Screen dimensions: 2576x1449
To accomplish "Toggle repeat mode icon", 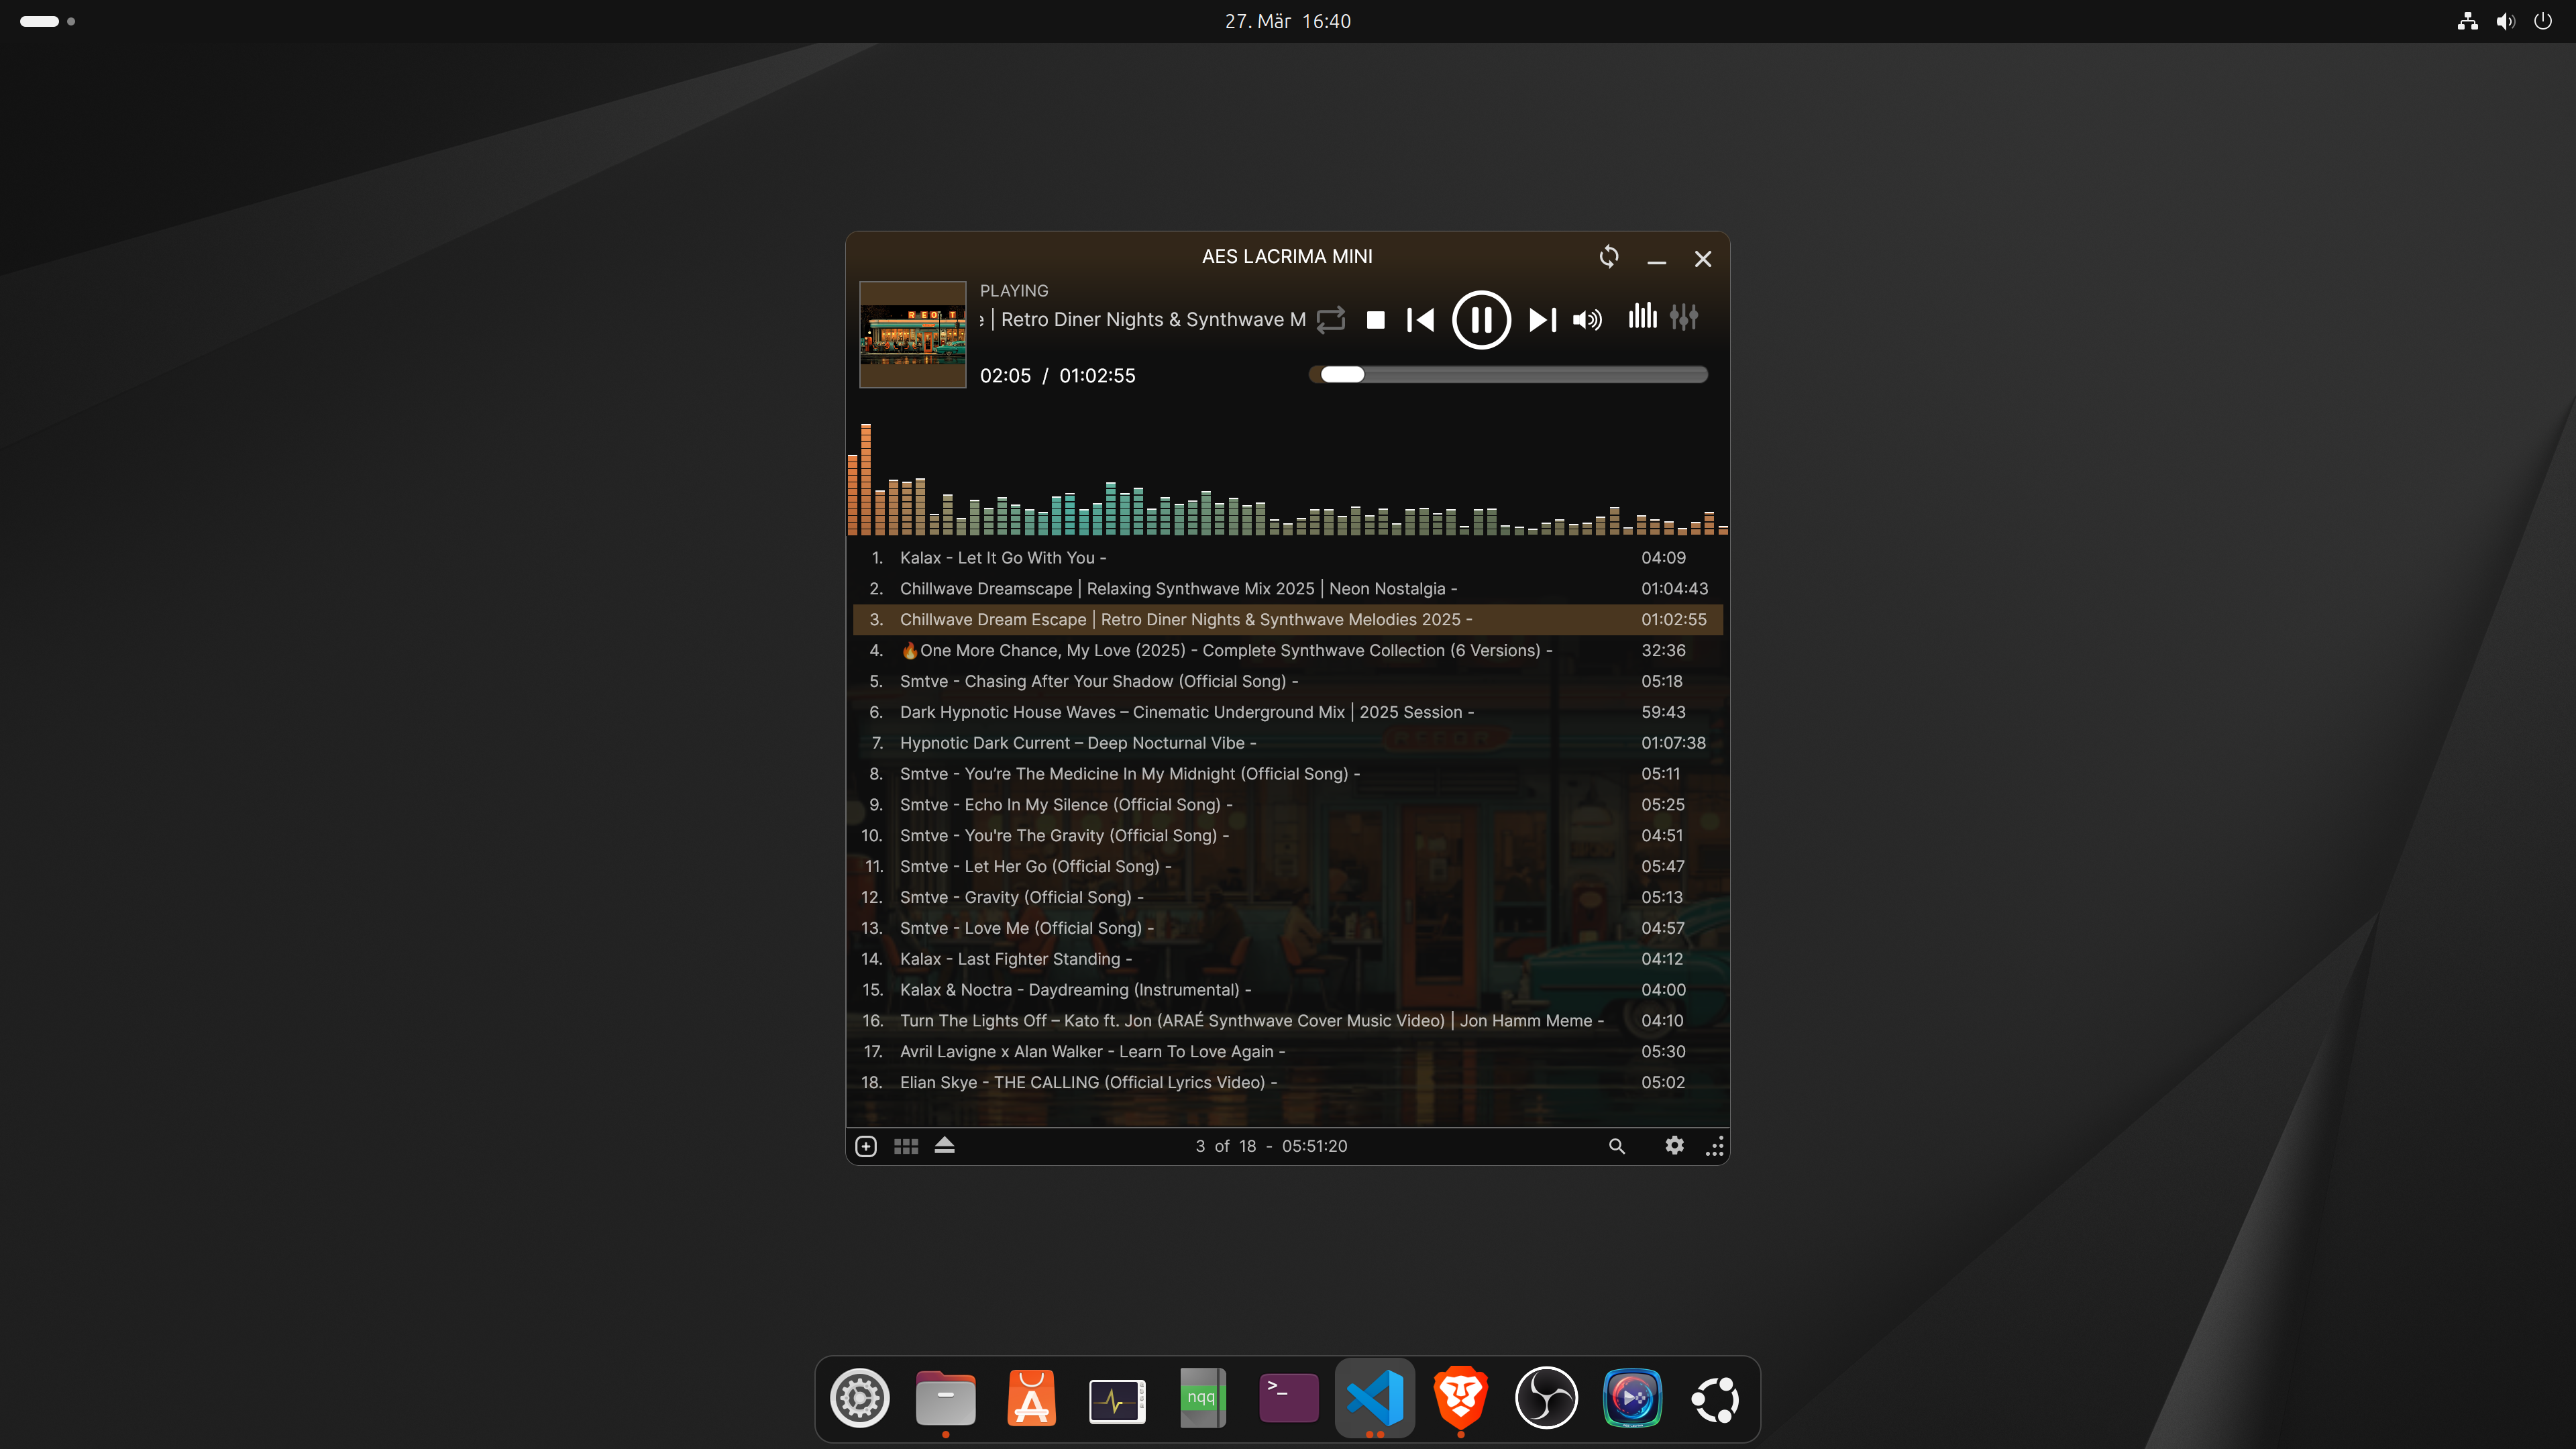I will click(1331, 320).
